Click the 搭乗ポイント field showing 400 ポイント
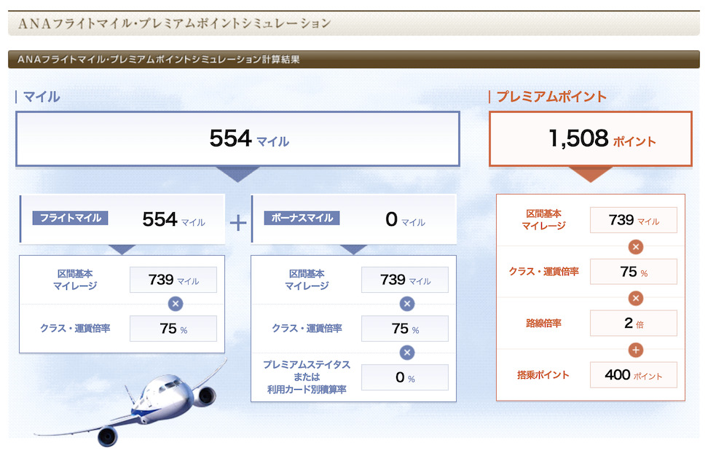This screenshot has width=708, height=459. pyautogui.click(x=633, y=375)
